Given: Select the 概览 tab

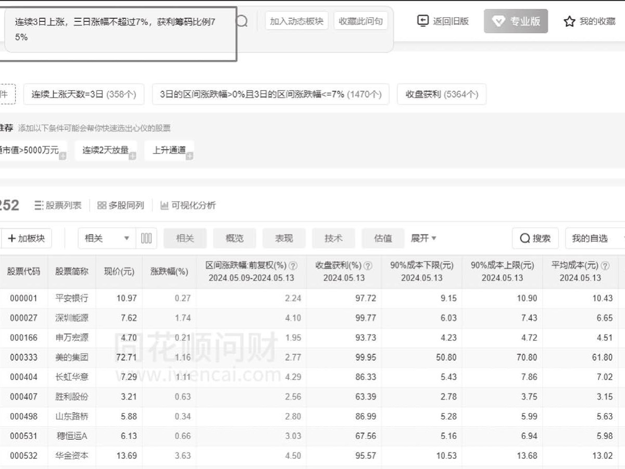Looking at the screenshot, I should [234, 238].
